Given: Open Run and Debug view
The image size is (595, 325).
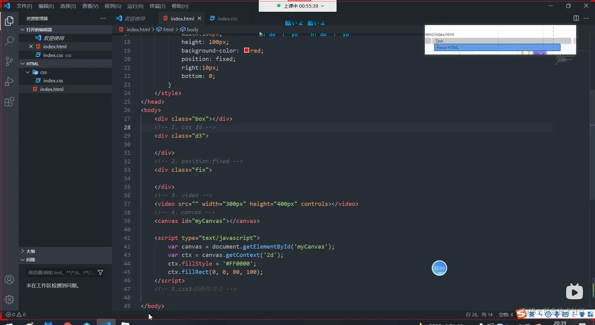Looking at the screenshot, I should [9, 81].
